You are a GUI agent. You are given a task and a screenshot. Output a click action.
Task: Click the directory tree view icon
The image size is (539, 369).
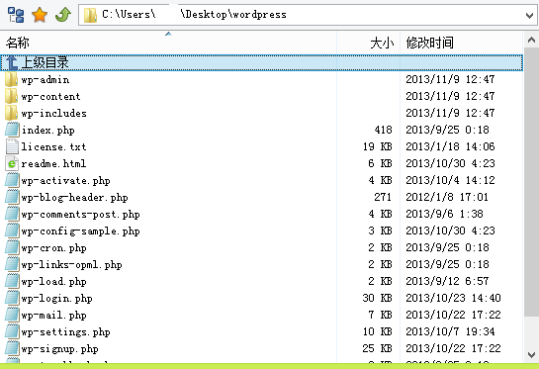(x=16, y=15)
